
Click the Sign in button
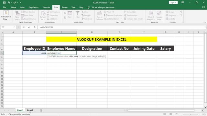173,3
